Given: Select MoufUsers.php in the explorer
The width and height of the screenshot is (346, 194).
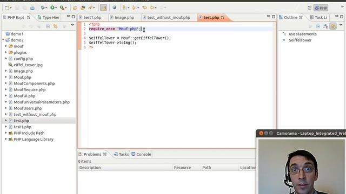Looking at the screenshot, I should [x=28, y=108].
